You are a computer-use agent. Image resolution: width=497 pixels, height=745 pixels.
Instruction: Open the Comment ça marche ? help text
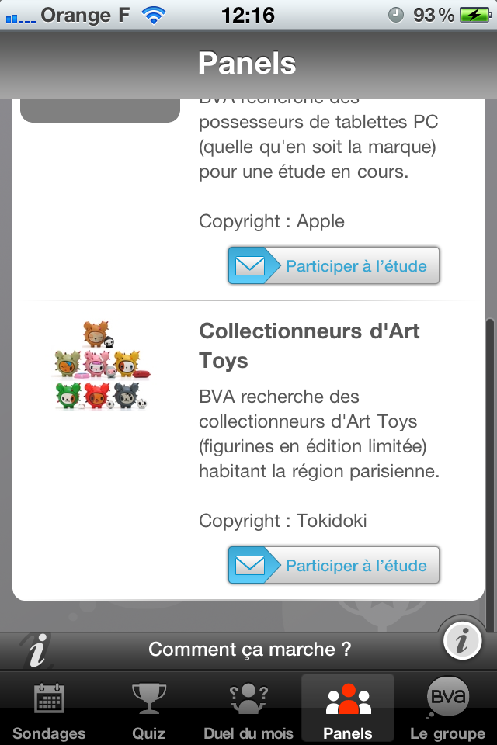(249, 649)
